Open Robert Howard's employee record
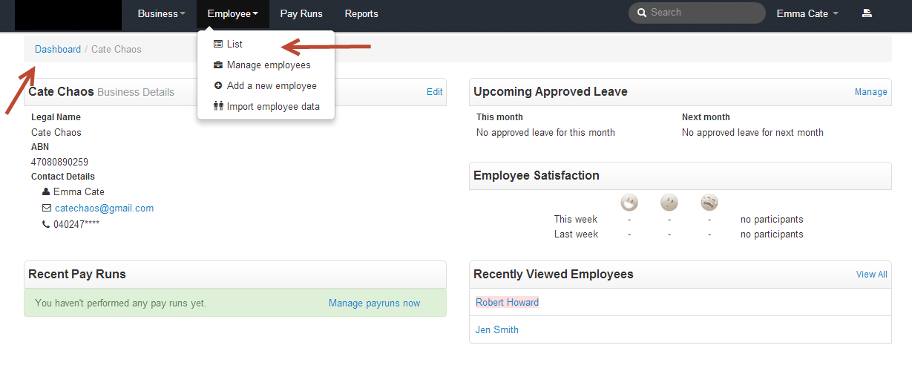Screen dimensions: 912x374 pyautogui.click(x=507, y=302)
